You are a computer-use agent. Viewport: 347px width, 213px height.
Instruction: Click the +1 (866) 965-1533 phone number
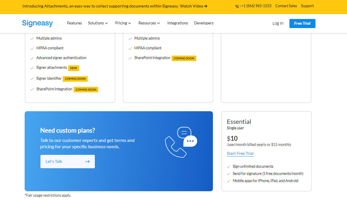click(256, 6)
